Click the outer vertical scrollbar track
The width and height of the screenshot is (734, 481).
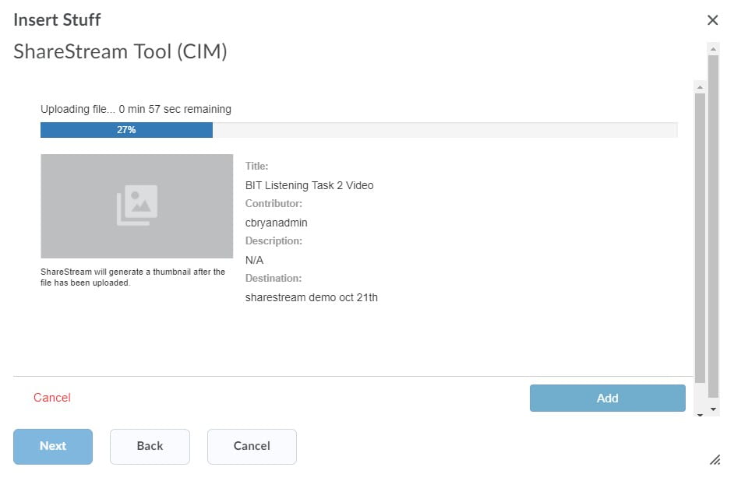(713, 229)
